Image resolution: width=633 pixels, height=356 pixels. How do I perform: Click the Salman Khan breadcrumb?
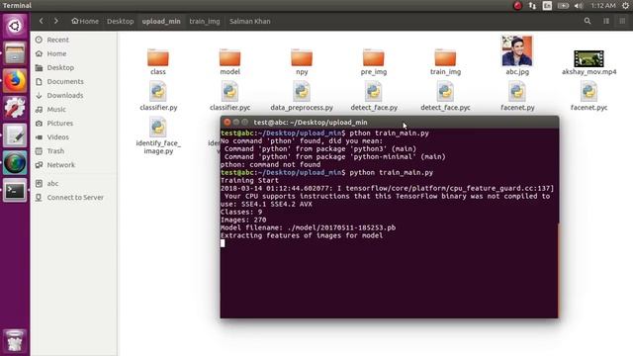click(x=250, y=21)
